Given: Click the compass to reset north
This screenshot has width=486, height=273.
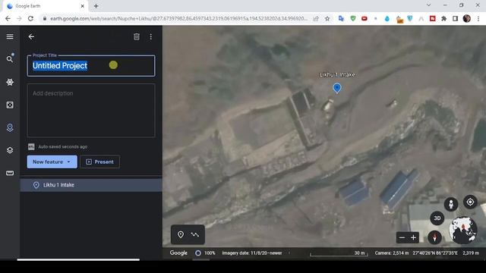Looking at the screenshot, I should tap(434, 237).
